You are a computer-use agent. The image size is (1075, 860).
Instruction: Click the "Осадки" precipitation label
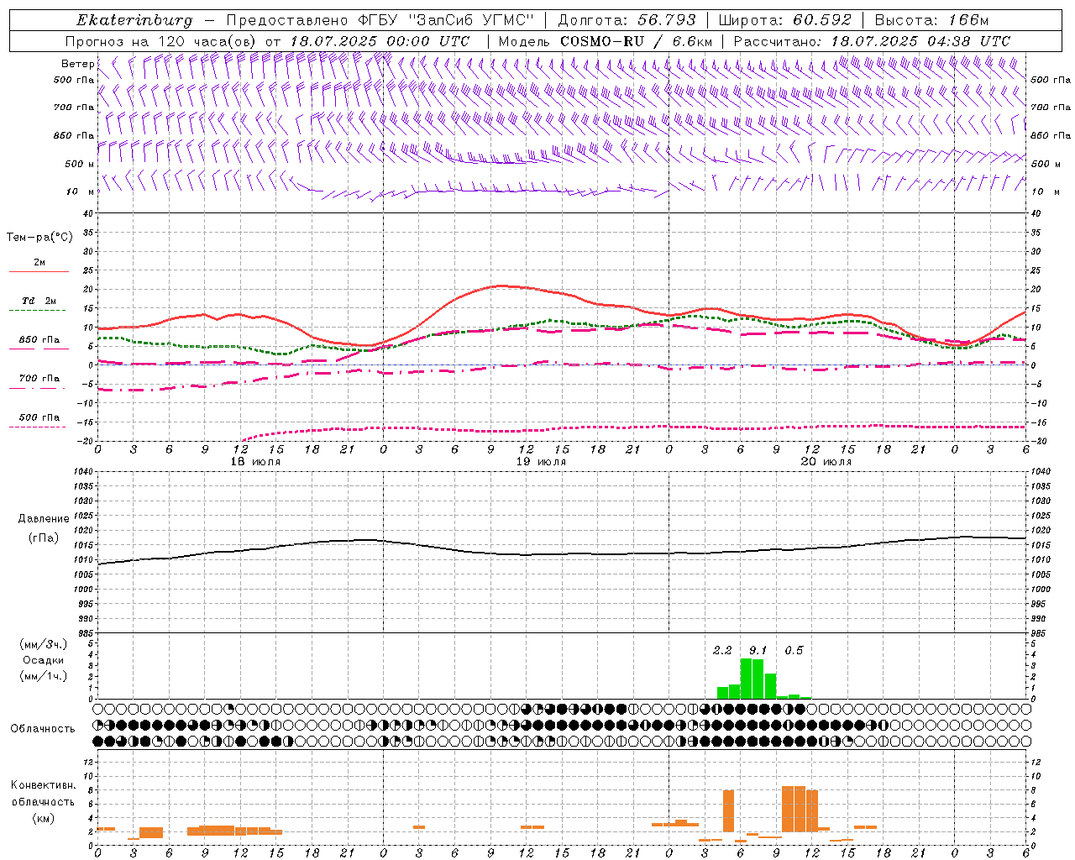click(44, 660)
